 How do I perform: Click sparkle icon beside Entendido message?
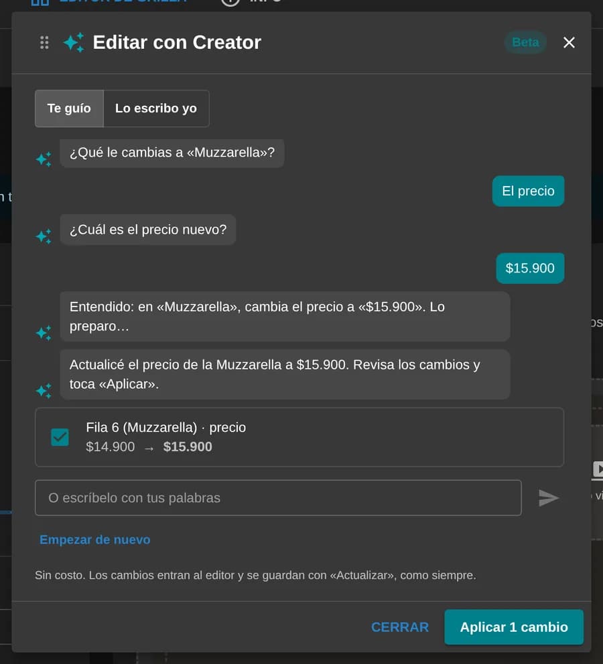44,333
